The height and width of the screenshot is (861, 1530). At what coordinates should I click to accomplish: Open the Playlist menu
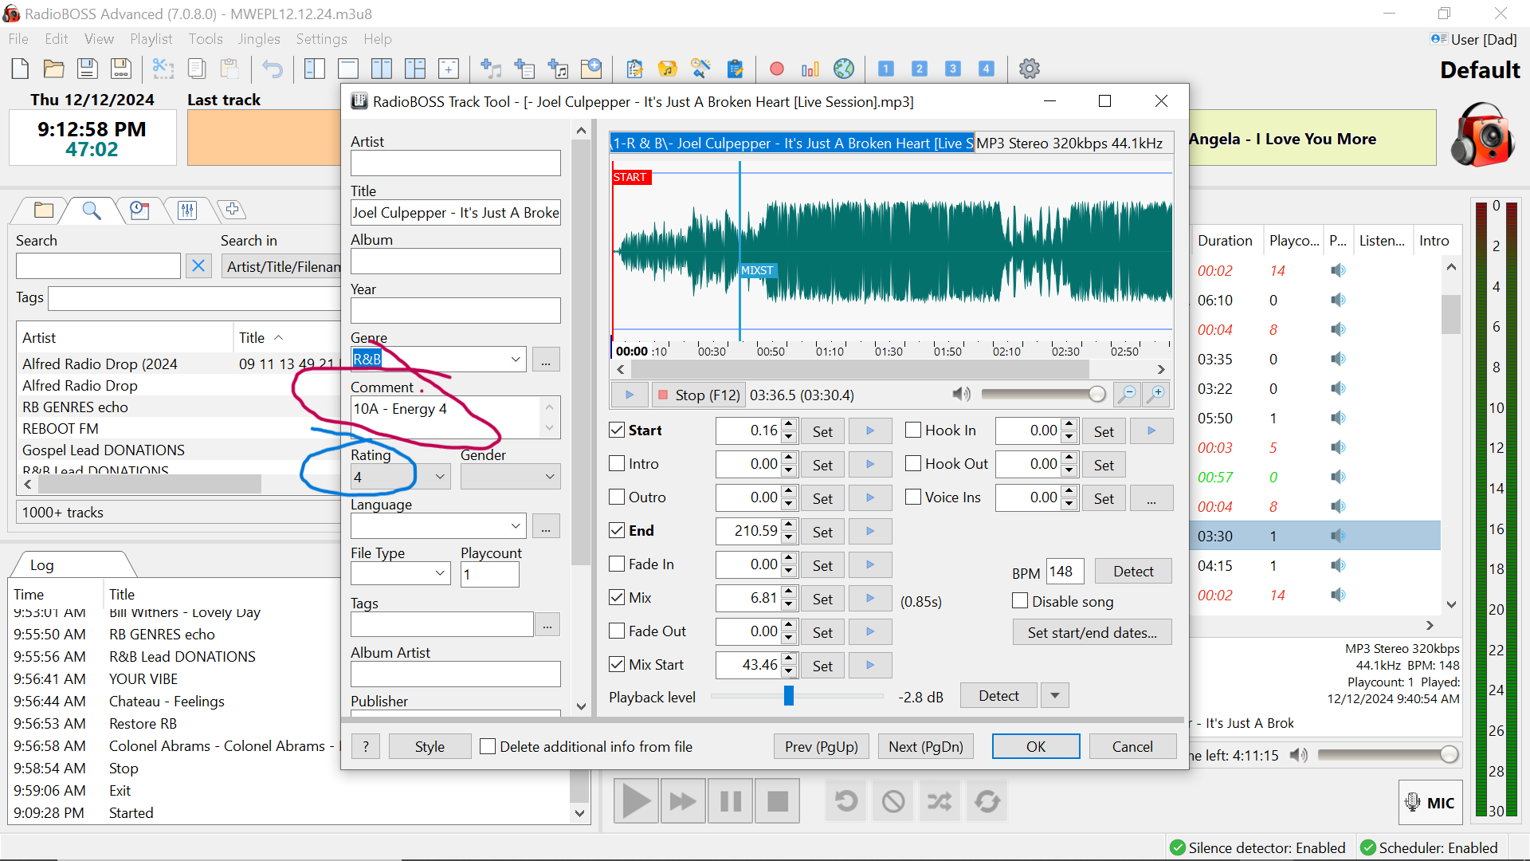point(151,39)
